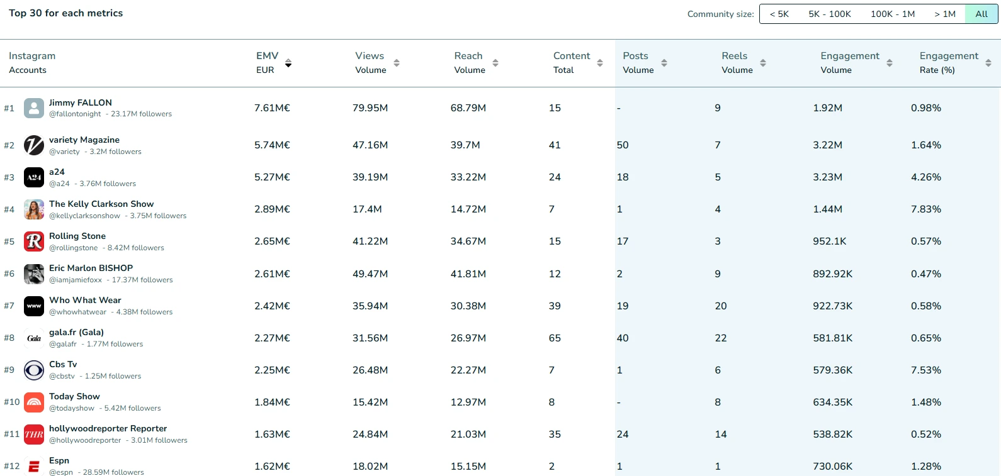Sort by EMV EUR column arrow
Viewport: 1001px width, 476px height.
click(x=288, y=63)
